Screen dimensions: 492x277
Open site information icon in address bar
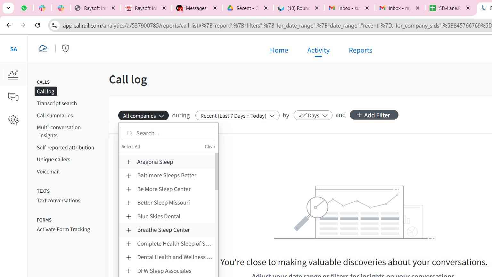[x=55, y=25]
